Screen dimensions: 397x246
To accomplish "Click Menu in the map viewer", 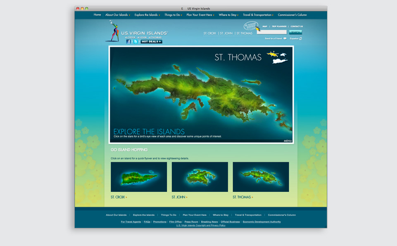I will pyautogui.click(x=288, y=141).
